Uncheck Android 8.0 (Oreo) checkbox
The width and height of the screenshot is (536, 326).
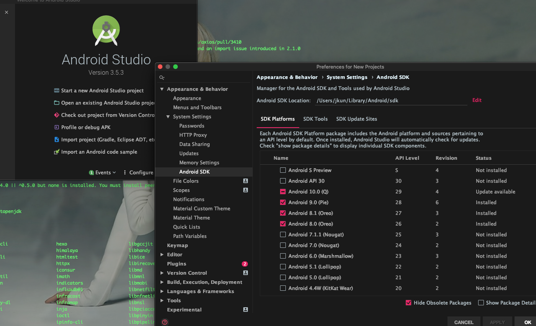tap(283, 224)
